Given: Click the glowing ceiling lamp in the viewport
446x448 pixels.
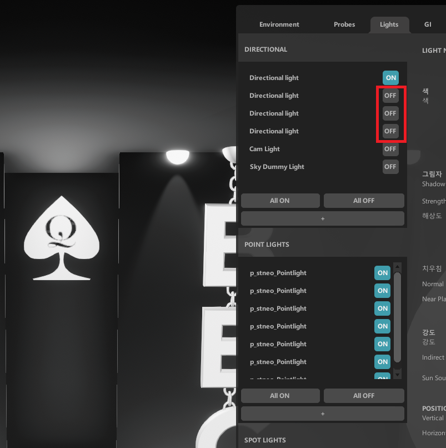Looking at the screenshot, I should tap(178, 157).
